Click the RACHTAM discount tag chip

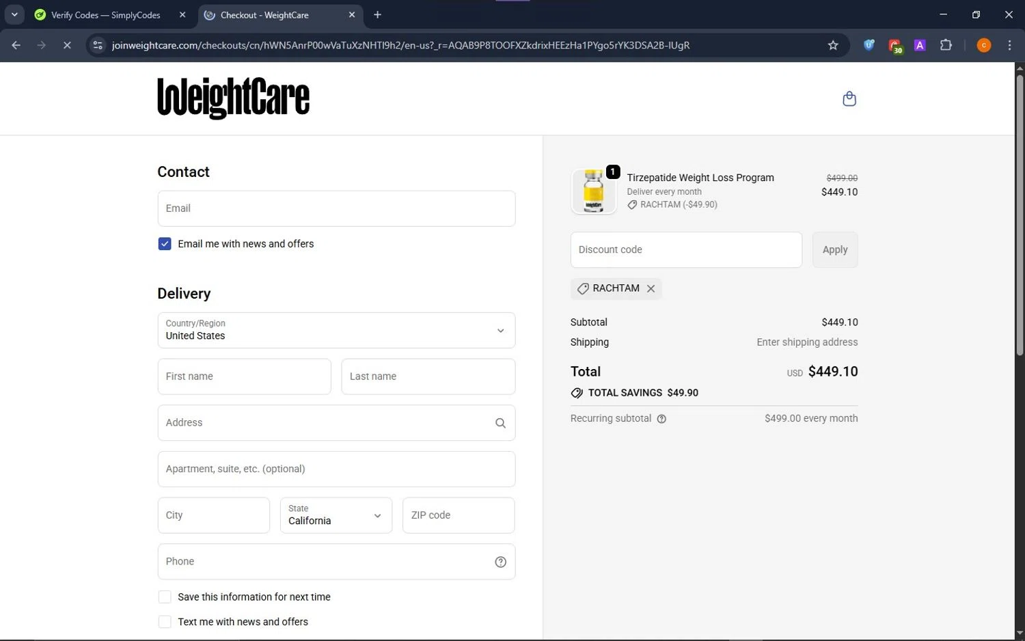(616, 288)
